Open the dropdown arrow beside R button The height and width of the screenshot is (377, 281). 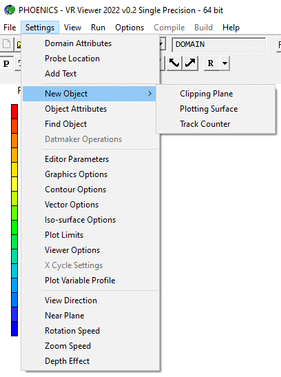point(225,63)
